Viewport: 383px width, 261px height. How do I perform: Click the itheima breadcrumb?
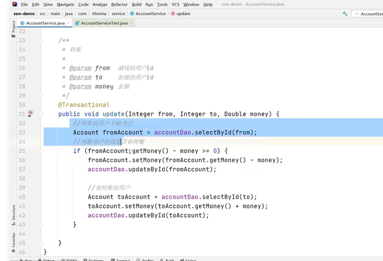(x=99, y=14)
